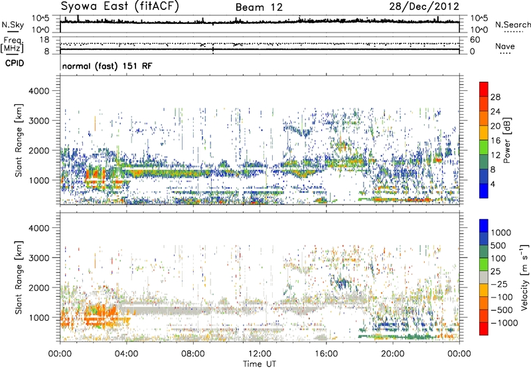
Task: Click the '-100' velocity scale value
Action: tap(502, 297)
